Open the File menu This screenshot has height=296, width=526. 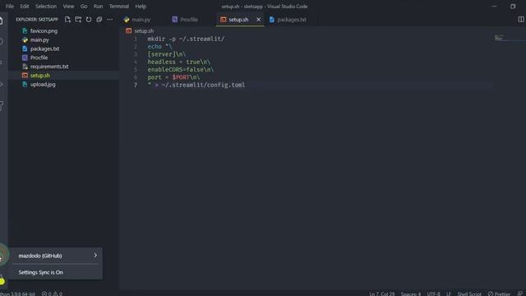pos(10,7)
